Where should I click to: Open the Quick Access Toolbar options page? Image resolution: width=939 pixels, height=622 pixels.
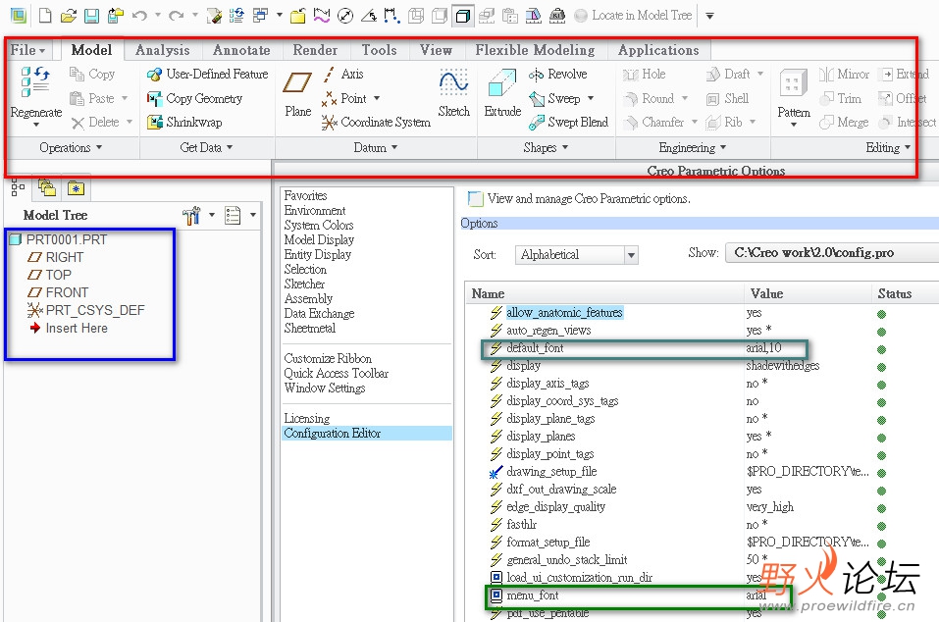[336, 374]
